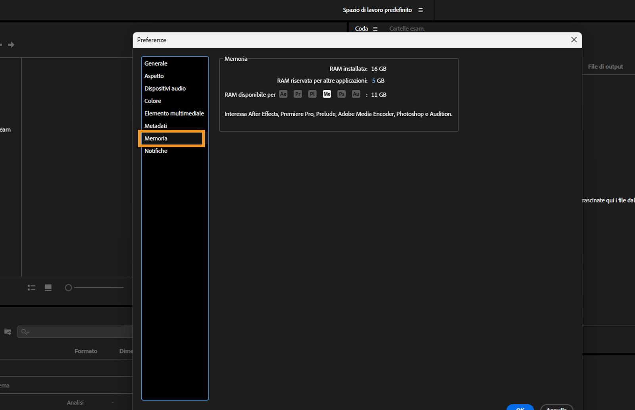Screen dimensions: 635x410
Task: Select the Dispositivi audio preferences category
Action: [165, 88]
